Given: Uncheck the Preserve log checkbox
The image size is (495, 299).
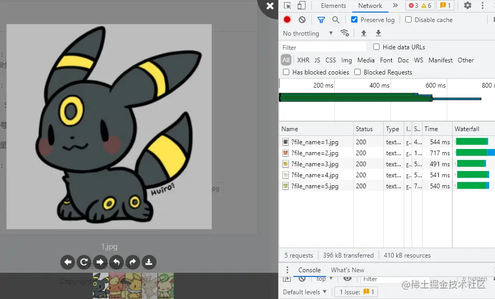Looking at the screenshot, I should click(354, 20).
